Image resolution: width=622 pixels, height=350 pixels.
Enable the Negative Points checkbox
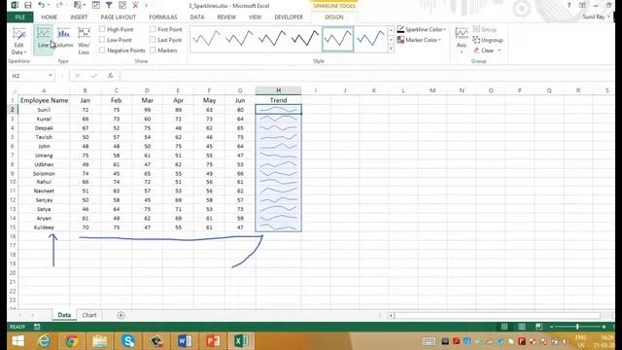pyautogui.click(x=102, y=51)
